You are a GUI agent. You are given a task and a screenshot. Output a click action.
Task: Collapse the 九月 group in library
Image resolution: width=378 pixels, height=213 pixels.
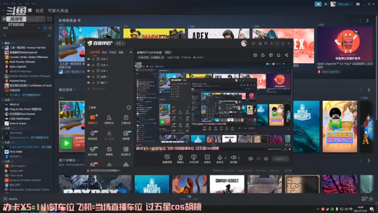3,100
